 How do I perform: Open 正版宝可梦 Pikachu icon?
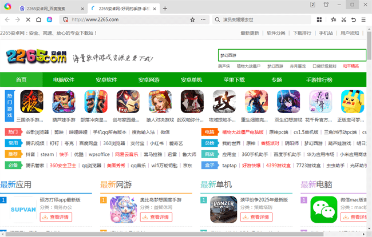353,101
